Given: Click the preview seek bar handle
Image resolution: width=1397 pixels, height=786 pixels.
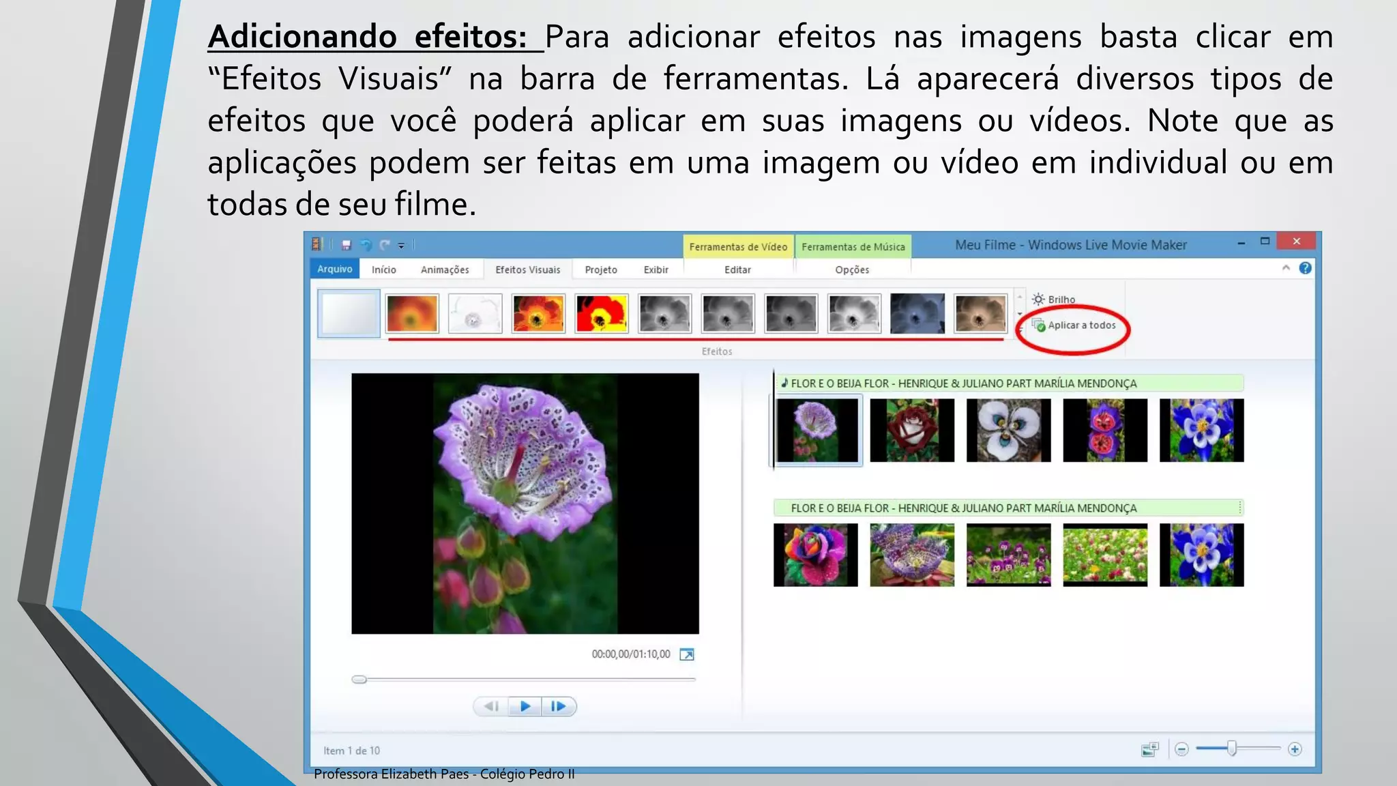Looking at the screenshot, I should coord(359,679).
